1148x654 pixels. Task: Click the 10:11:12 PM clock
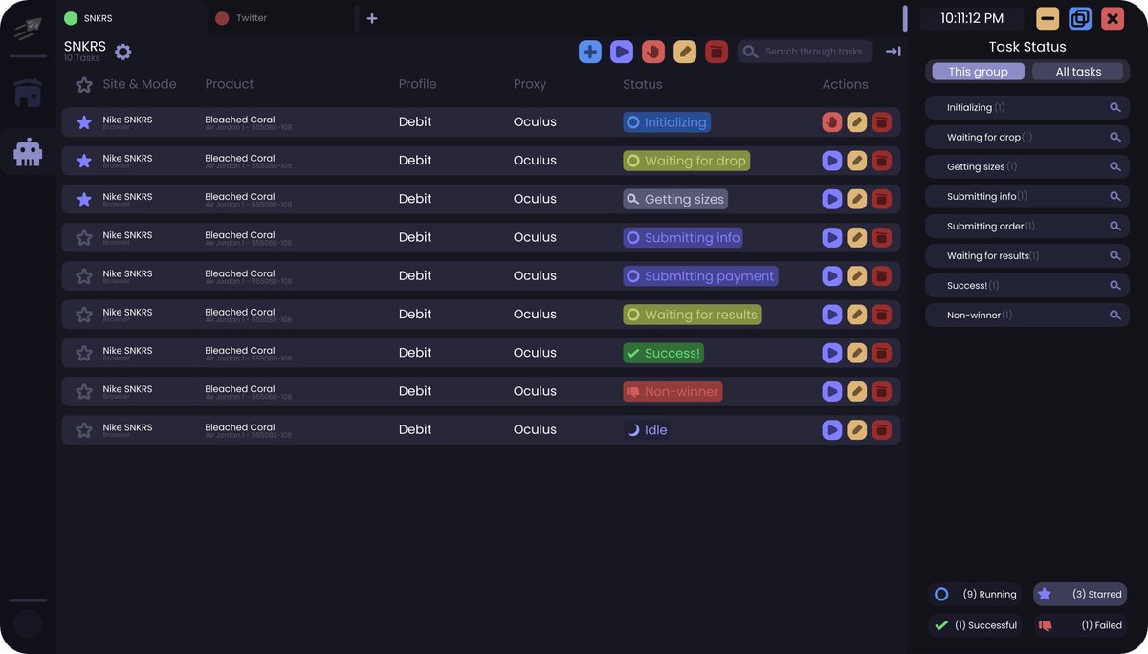[972, 18]
